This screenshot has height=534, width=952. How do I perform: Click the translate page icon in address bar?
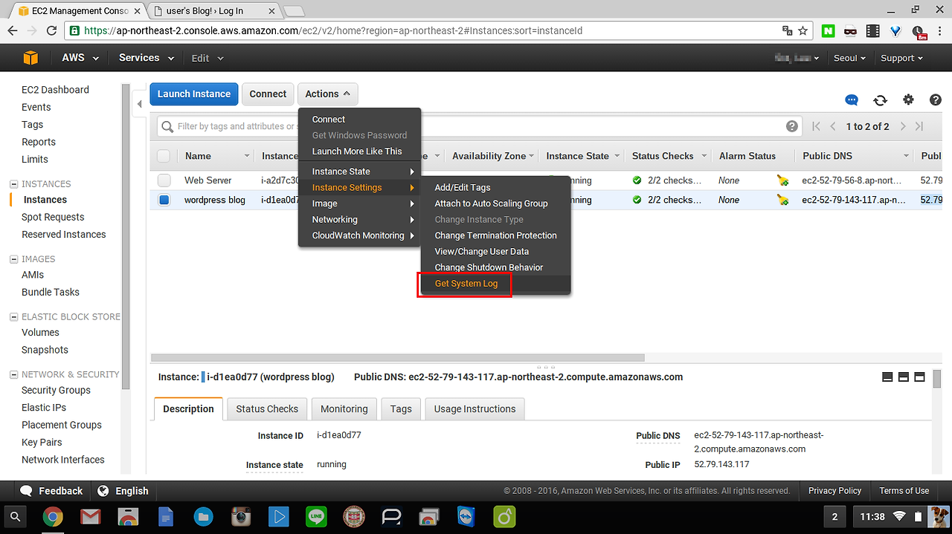point(788,31)
